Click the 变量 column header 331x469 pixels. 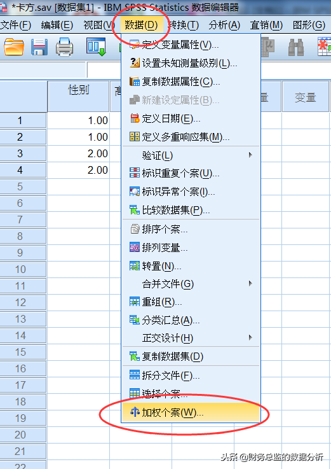click(306, 96)
